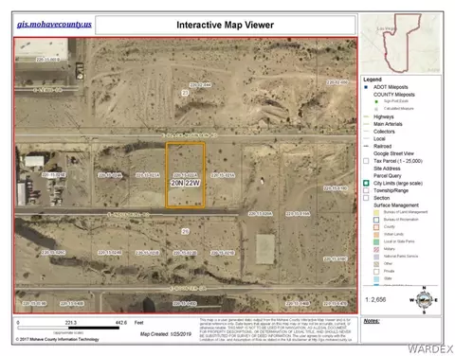The width and height of the screenshot is (455, 356).
Task: Click the Google Street View legend entry
Action: pyautogui.click(x=393, y=153)
